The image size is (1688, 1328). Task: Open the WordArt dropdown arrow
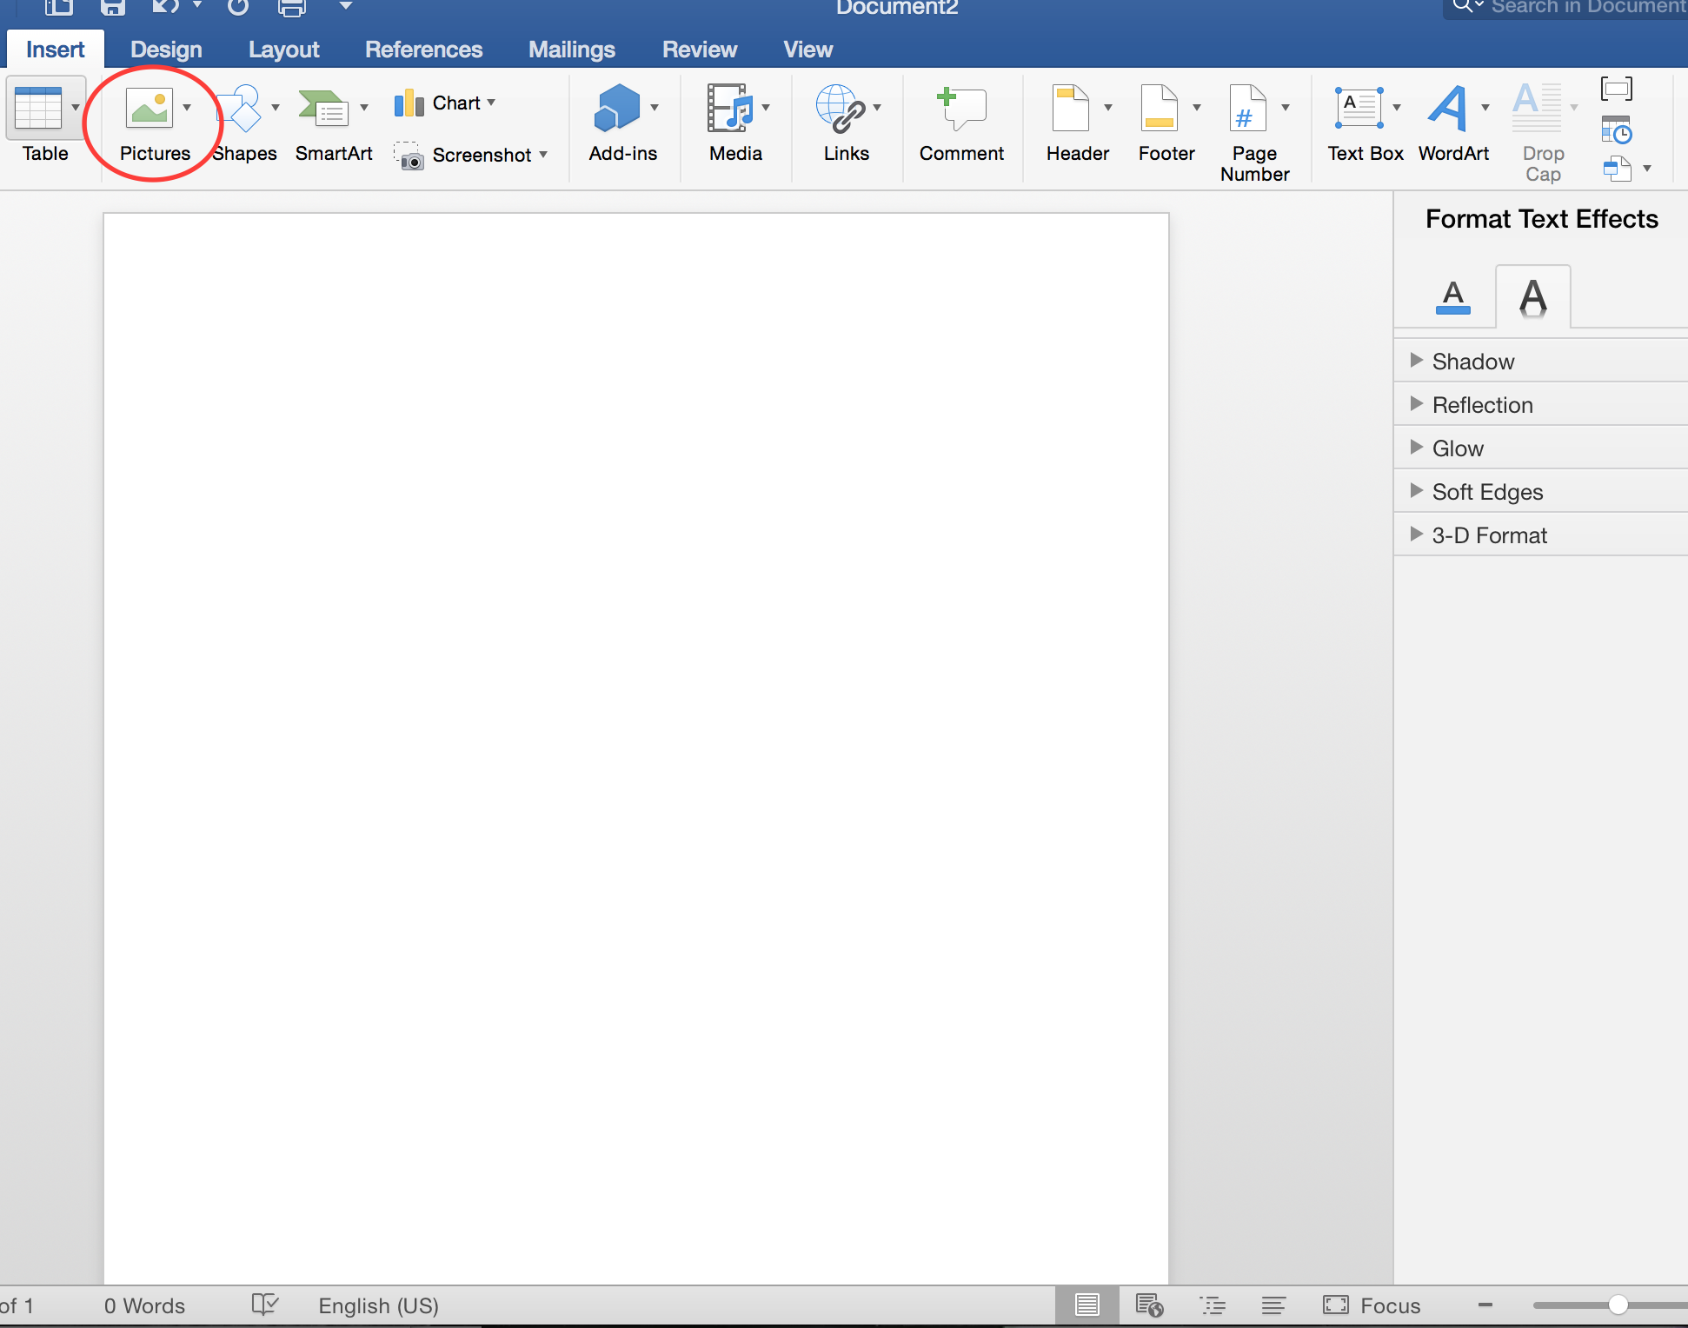(1485, 108)
